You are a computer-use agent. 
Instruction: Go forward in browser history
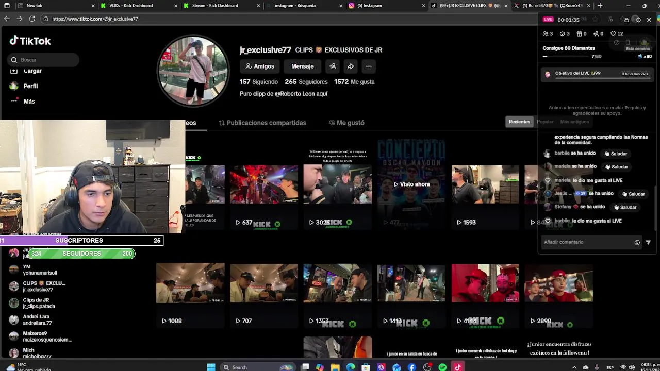pyautogui.click(x=19, y=19)
